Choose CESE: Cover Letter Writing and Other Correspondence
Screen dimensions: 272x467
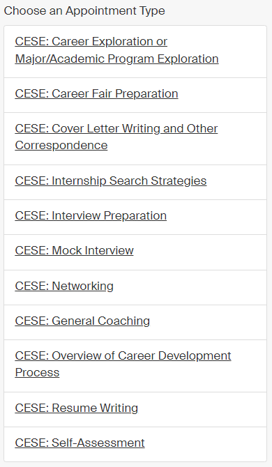coord(116,137)
